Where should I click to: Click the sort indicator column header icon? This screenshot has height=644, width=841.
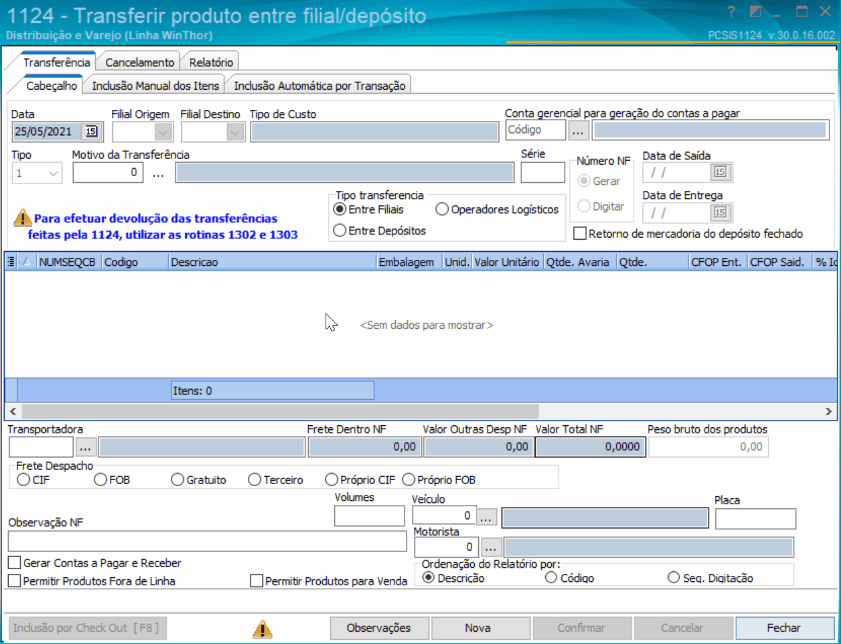click(27, 262)
